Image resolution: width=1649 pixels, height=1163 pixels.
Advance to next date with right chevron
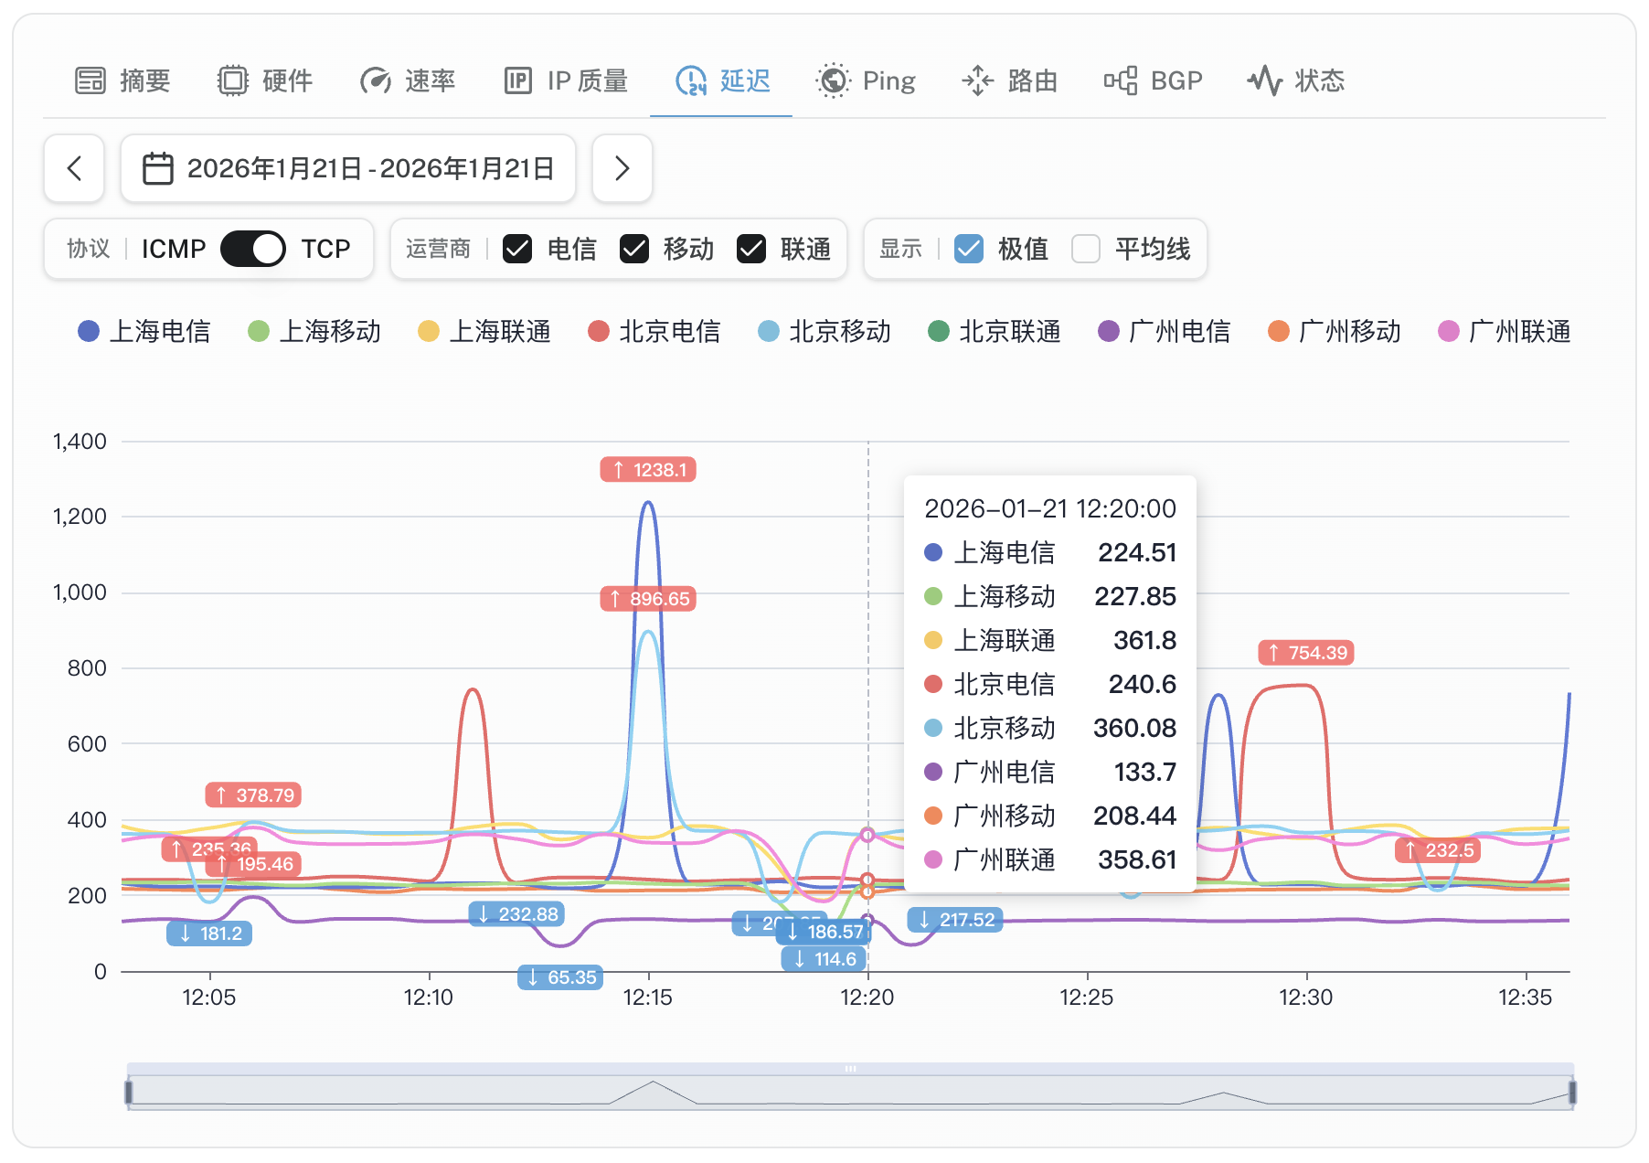pos(622,168)
